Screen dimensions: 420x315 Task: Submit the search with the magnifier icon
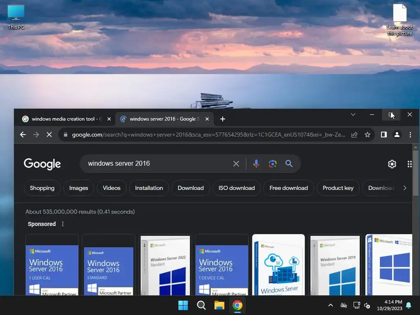289,163
